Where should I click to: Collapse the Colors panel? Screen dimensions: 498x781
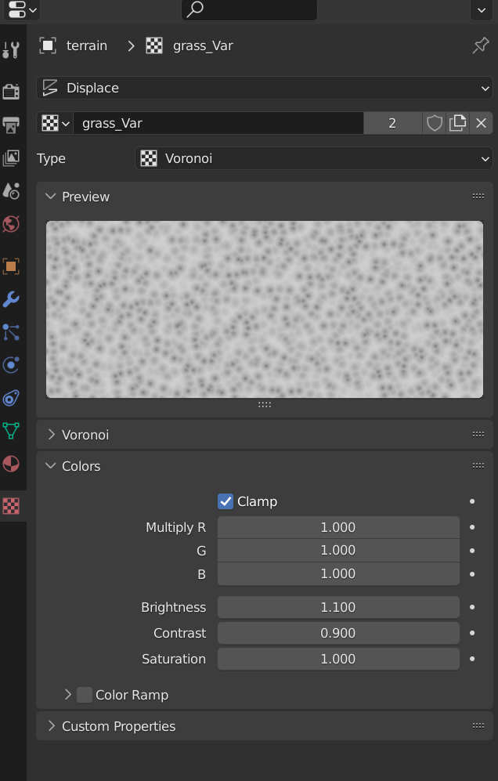[x=50, y=466]
